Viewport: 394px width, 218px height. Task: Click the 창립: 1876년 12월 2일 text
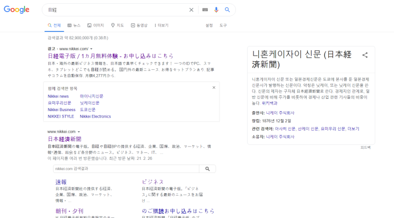(x=272, y=121)
